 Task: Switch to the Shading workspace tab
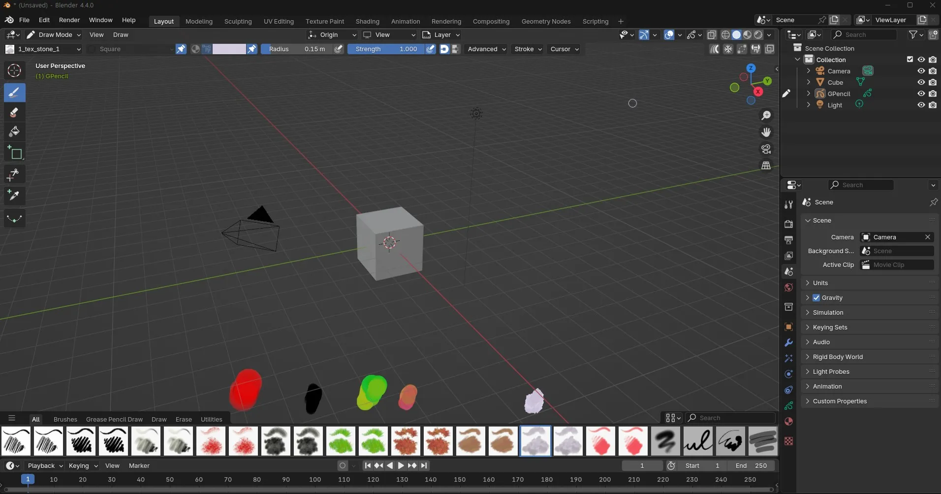[368, 21]
